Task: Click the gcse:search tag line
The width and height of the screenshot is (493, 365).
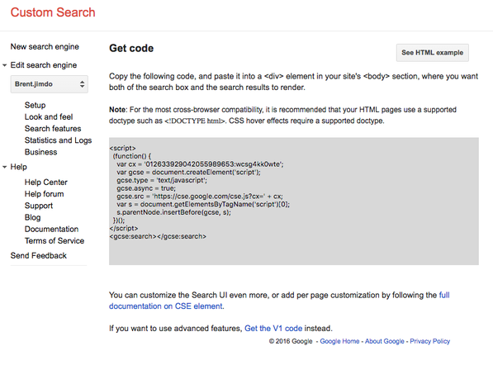Action: point(158,236)
